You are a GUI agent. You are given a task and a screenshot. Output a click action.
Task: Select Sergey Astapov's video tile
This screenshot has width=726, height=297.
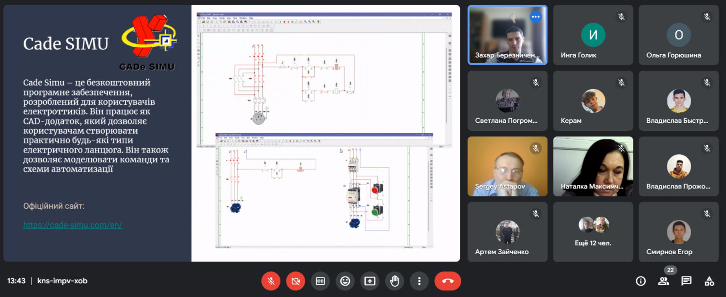[x=508, y=166]
